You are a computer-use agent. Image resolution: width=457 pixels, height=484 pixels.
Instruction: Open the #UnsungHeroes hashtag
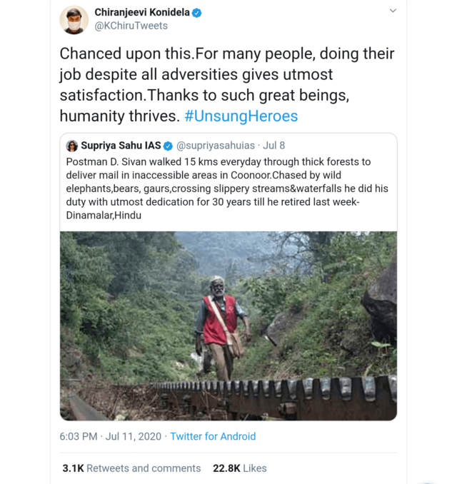point(241,116)
